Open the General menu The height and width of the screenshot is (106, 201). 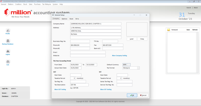tap(3, 4)
